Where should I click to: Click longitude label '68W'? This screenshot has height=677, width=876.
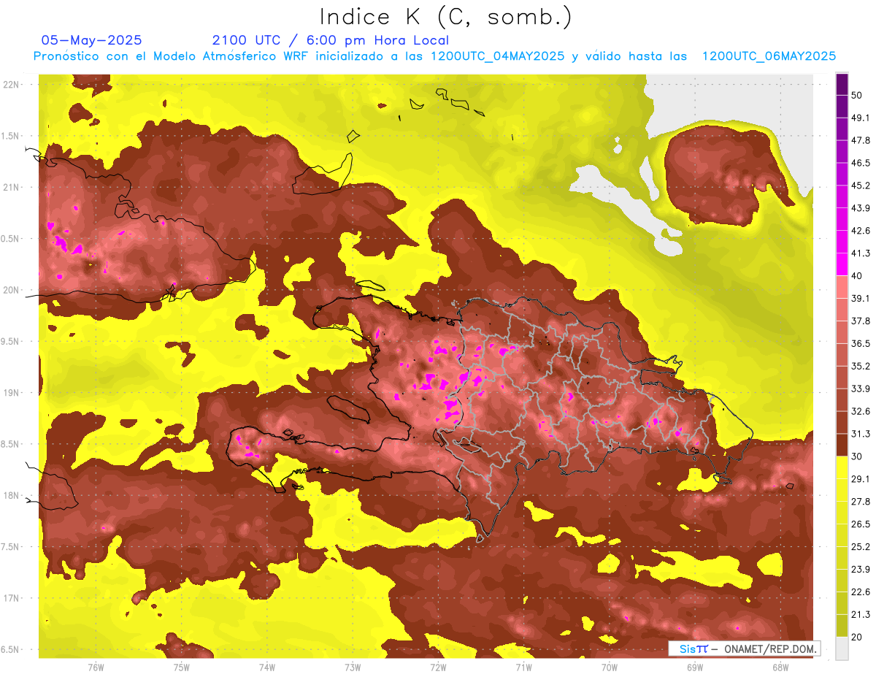(x=780, y=668)
